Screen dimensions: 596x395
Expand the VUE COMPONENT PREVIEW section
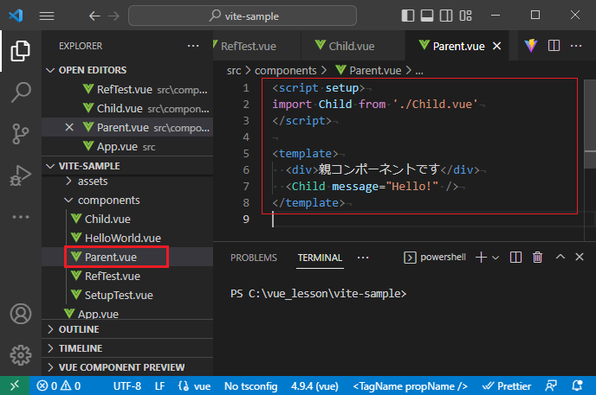(x=127, y=367)
